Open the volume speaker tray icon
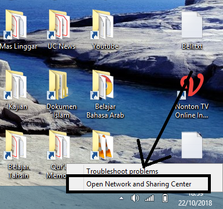Screen dimensions: 223x209 click(135, 198)
